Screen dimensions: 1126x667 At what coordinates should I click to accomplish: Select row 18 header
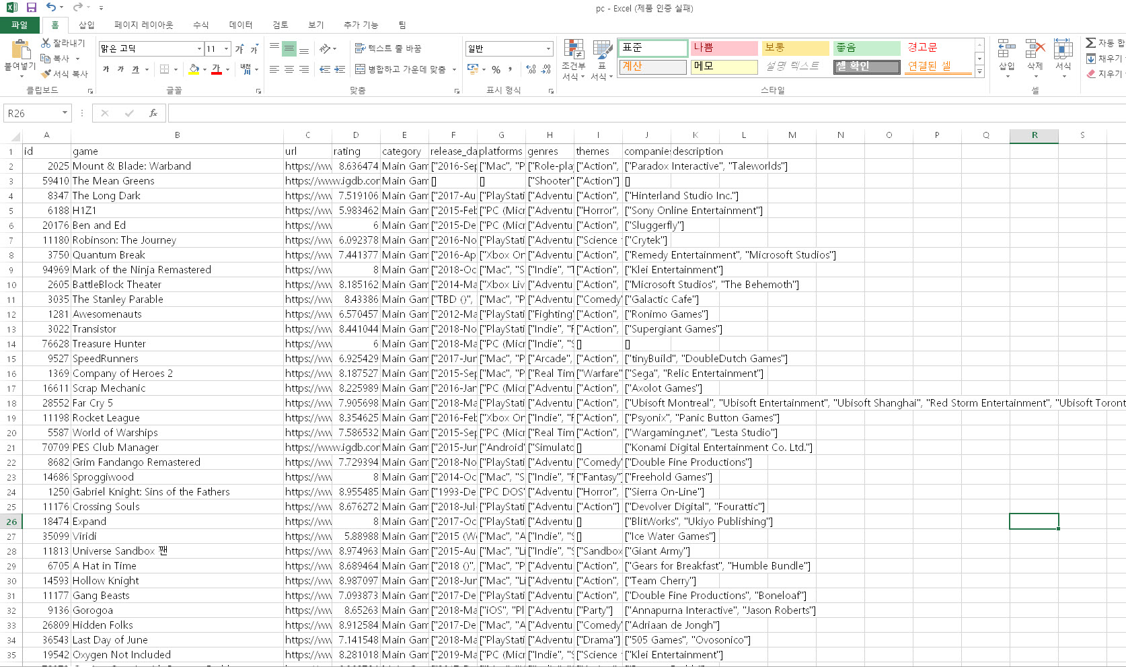tap(11, 403)
